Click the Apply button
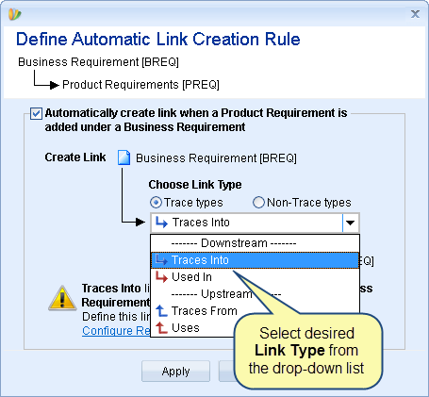Image resolution: width=429 pixels, height=397 pixels. [x=175, y=372]
